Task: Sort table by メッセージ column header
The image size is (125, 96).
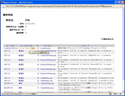Action: [85, 46]
